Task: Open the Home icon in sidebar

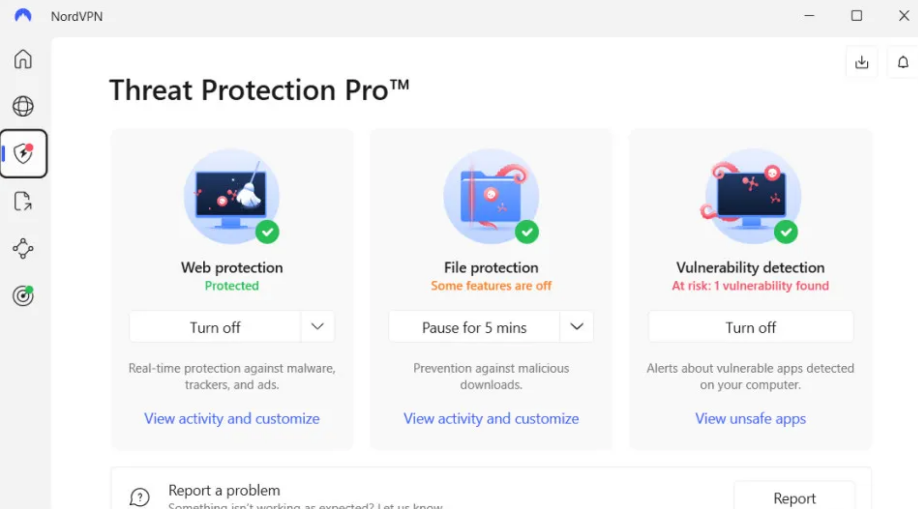Action: tap(23, 59)
